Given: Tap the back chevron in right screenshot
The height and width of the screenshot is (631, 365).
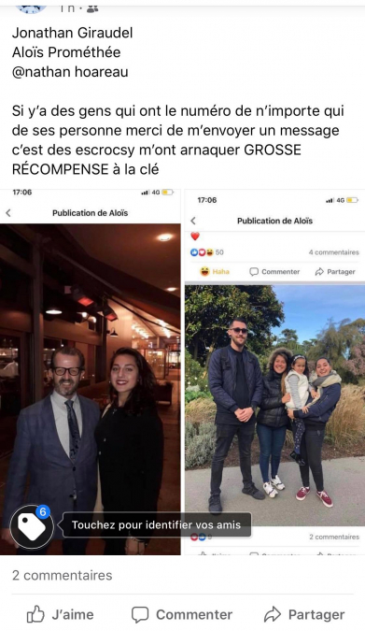Looking at the screenshot, I should (193, 221).
